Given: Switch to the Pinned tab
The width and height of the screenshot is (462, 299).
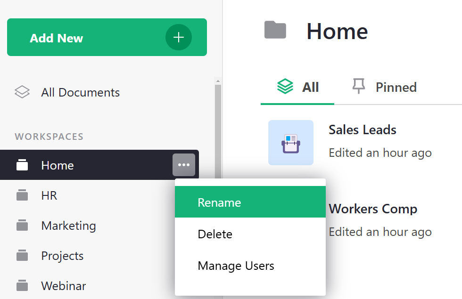Looking at the screenshot, I should pyautogui.click(x=396, y=87).
